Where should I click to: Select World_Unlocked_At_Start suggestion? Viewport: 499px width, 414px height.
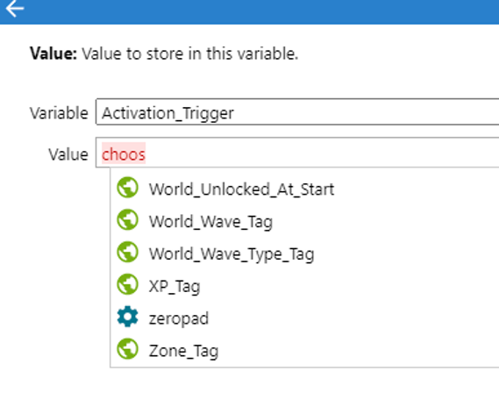[x=304, y=189]
